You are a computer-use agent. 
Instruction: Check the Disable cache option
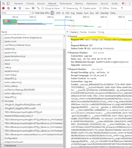[81, 8]
